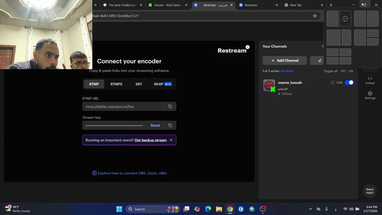Click the monitor icon beside Edit for osama_kassab

coord(332,82)
